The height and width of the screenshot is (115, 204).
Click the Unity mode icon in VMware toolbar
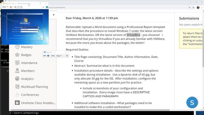point(21,7)
